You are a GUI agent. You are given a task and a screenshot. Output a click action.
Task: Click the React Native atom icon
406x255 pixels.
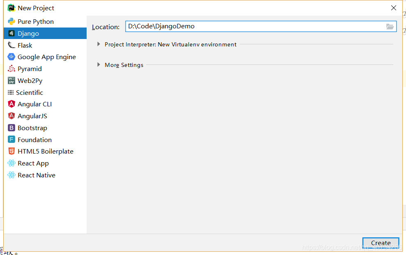11,175
